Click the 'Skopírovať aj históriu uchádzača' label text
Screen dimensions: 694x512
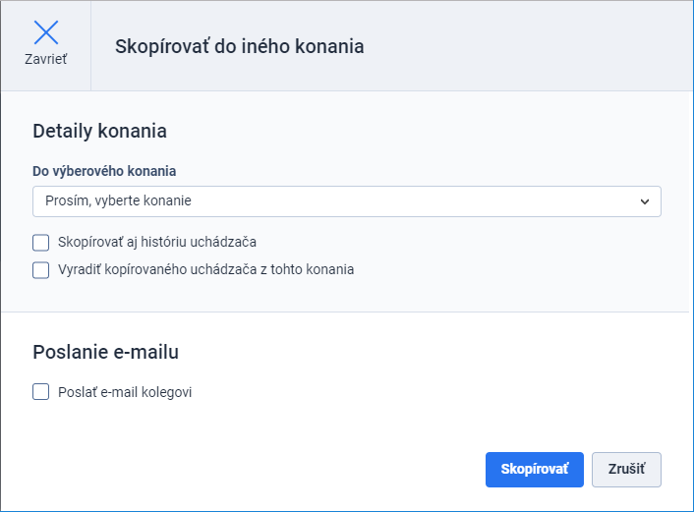tap(157, 242)
